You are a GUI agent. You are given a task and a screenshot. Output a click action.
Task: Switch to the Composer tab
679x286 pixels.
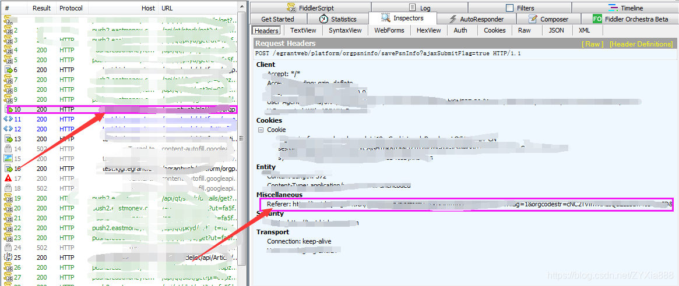tap(548, 19)
